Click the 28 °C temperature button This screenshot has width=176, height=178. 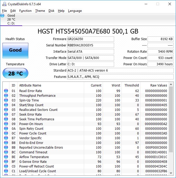coord(15,73)
